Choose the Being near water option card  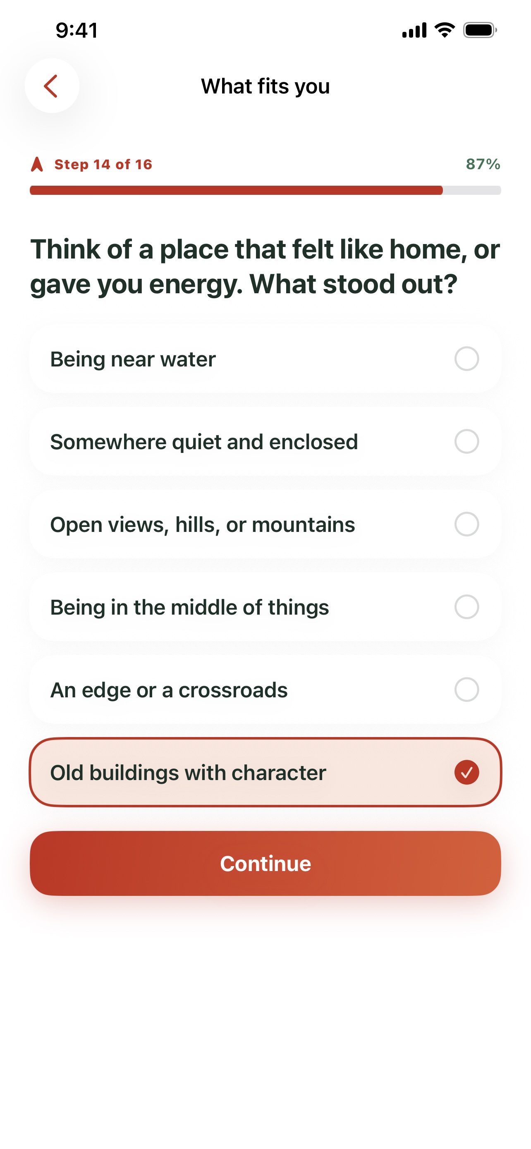point(265,359)
